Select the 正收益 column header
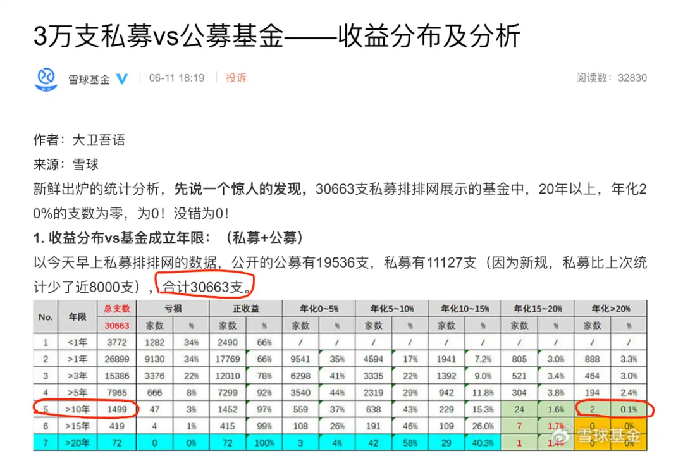 [x=245, y=309]
